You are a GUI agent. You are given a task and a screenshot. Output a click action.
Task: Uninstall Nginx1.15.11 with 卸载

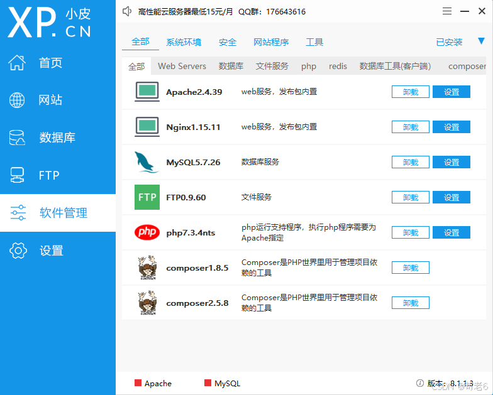click(x=410, y=127)
